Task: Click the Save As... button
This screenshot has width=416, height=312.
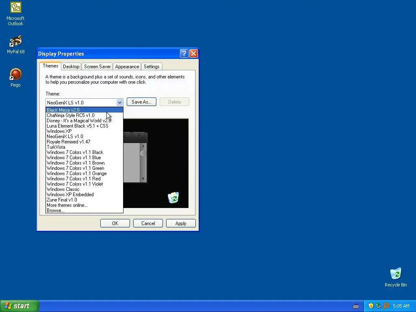Action: [x=141, y=102]
